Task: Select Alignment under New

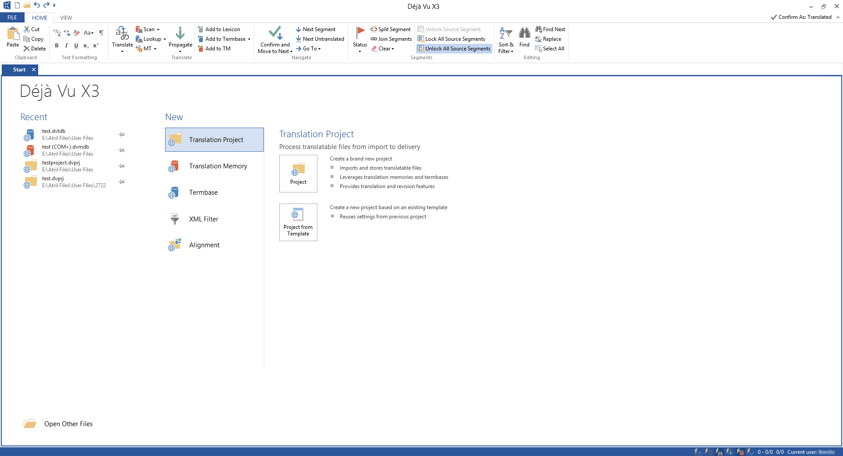Action: [x=214, y=245]
